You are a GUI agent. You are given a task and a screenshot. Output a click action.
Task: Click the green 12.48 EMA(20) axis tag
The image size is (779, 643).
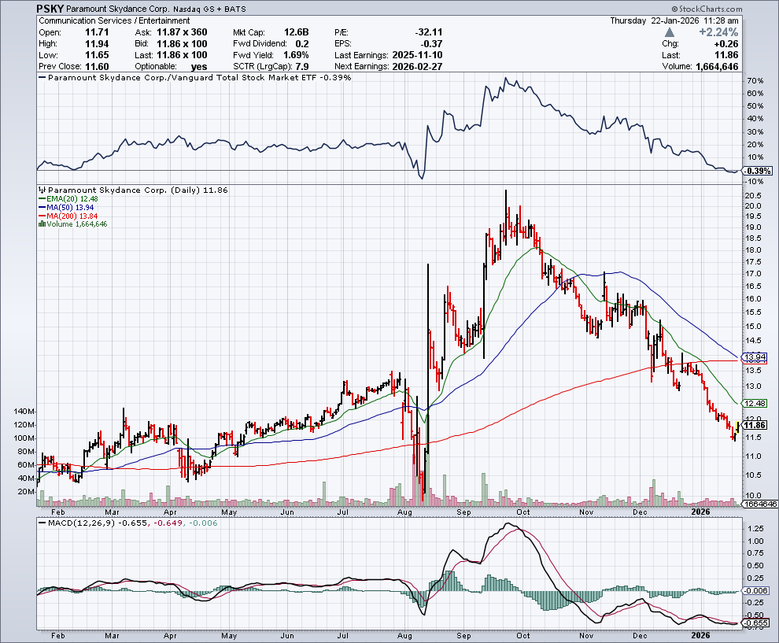click(x=755, y=403)
